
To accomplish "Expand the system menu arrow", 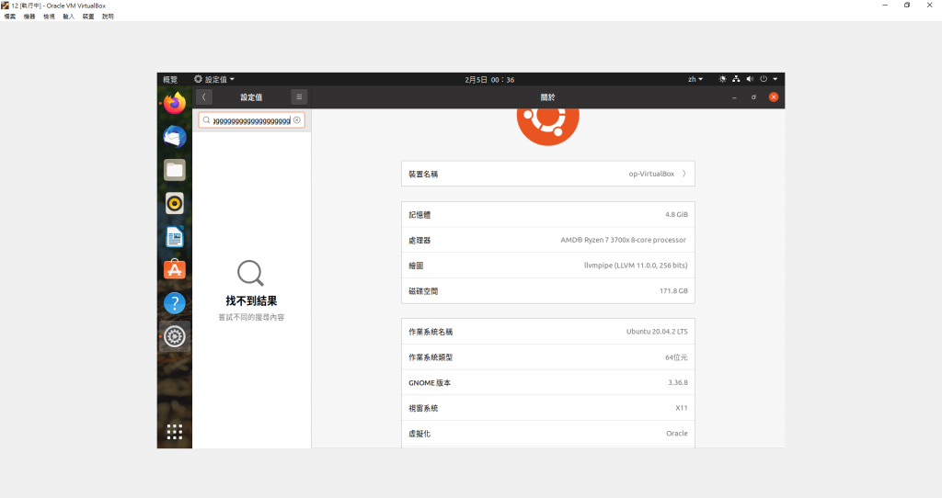I will (775, 79).
